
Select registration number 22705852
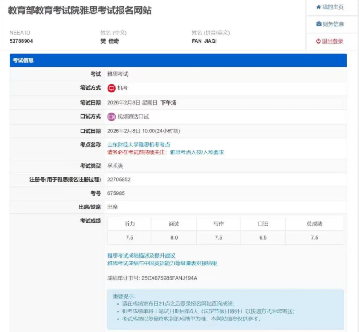point(119,180)
